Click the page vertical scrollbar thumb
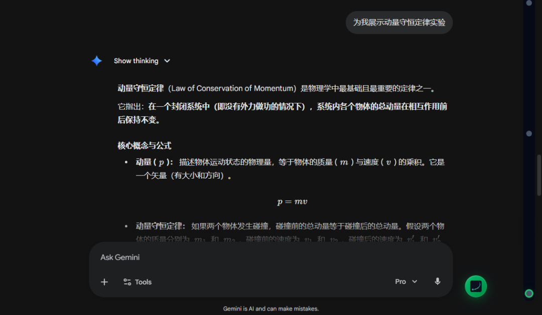The width and height of the screenshot is (542, 315). coord(539,175)
